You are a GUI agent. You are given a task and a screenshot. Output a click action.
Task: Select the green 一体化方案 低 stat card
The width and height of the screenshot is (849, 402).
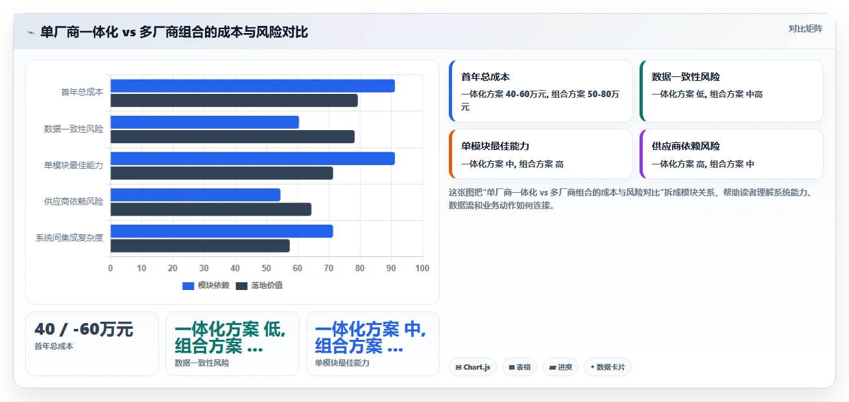click(232, 344)
